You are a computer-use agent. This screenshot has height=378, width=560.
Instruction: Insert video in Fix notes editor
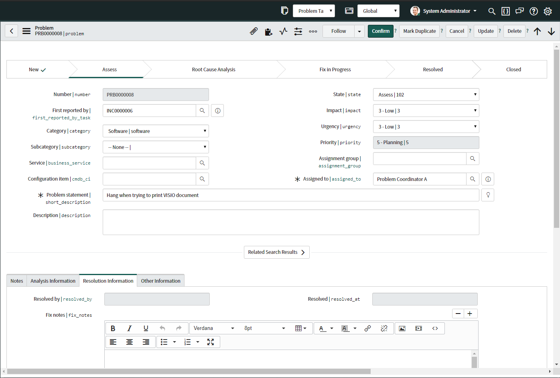point(418,328)
